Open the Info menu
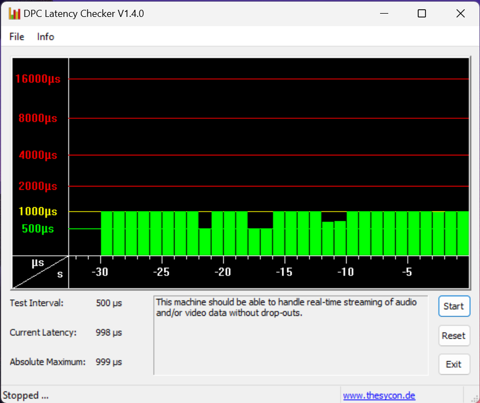480x403 pixels. click(46, 37)
